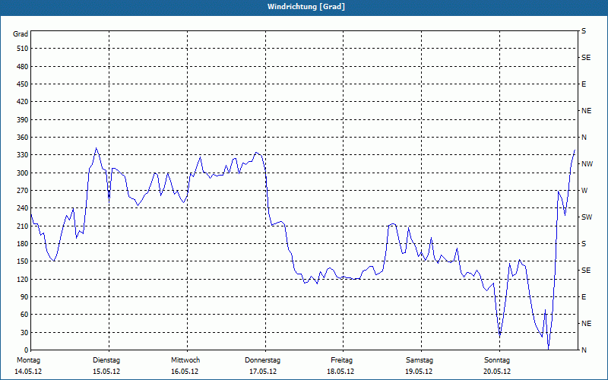Click the 180 y-axis value
The image size is (608, 380).
click(22, 244)
